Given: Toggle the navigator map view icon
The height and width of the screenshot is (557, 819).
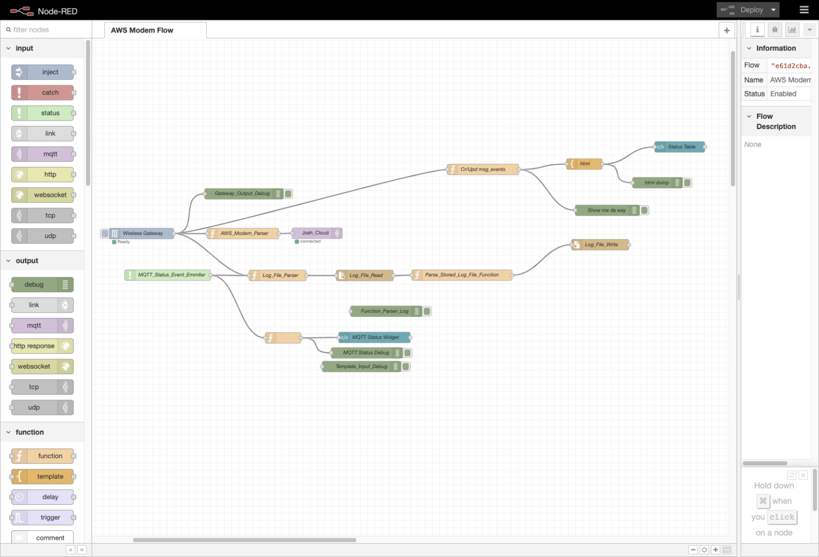Looking at the screenshot, I should (727, 550).
